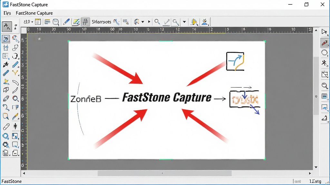Expand the page-minus icon dropdown at panel bottom
This screenshot has height=185, width=330.
click(x=15, y=153)
